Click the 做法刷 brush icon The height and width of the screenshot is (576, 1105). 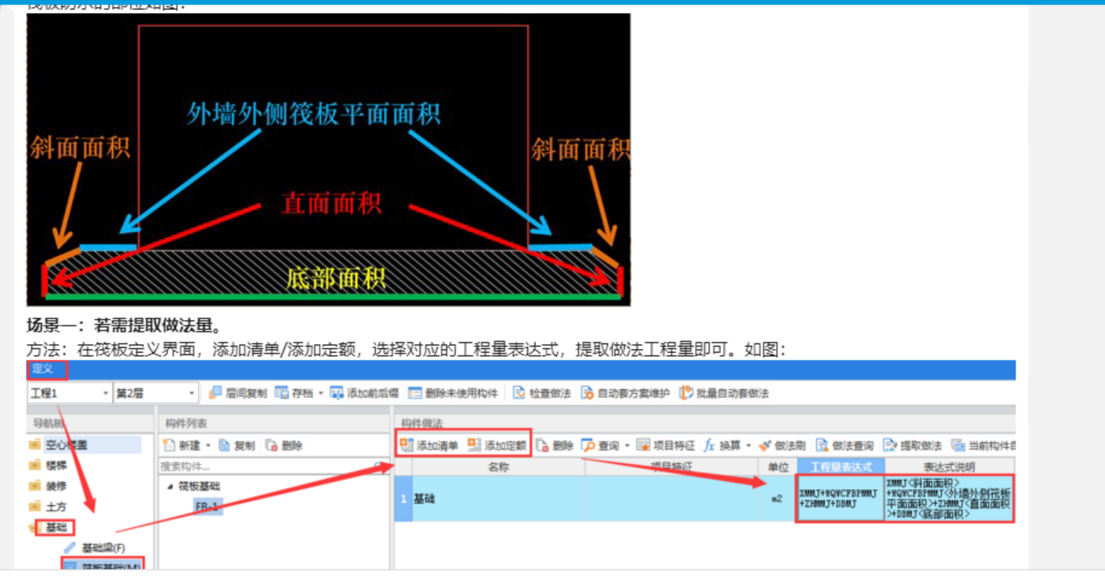pos(765,445)
